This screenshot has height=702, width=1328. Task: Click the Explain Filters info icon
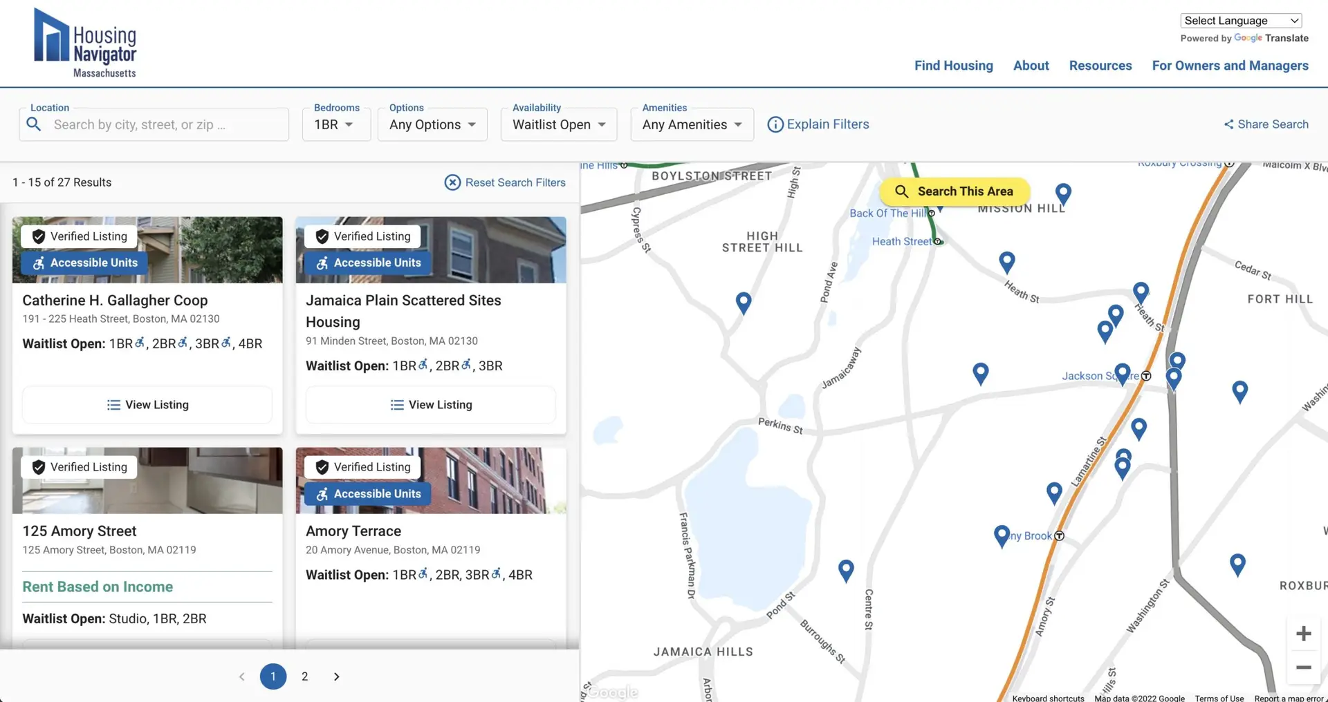775,124
